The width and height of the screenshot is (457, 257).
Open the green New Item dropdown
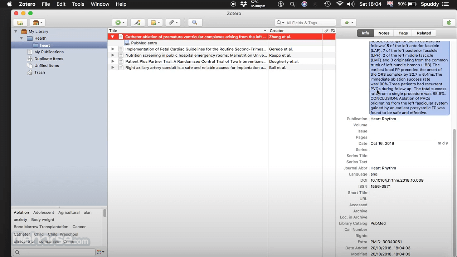(x=120, y=22)
